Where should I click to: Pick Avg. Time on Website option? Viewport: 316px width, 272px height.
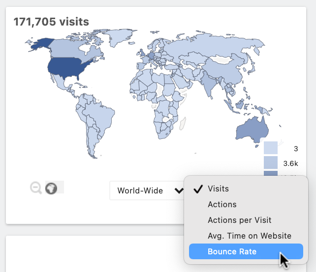[246, 236]
